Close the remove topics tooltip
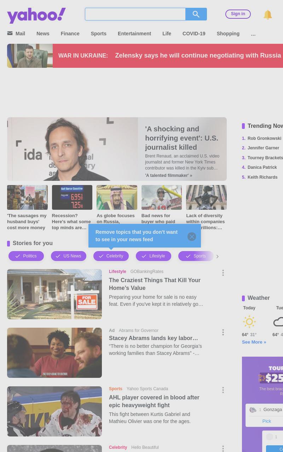The image size is (283, 452). click(192, 237)
